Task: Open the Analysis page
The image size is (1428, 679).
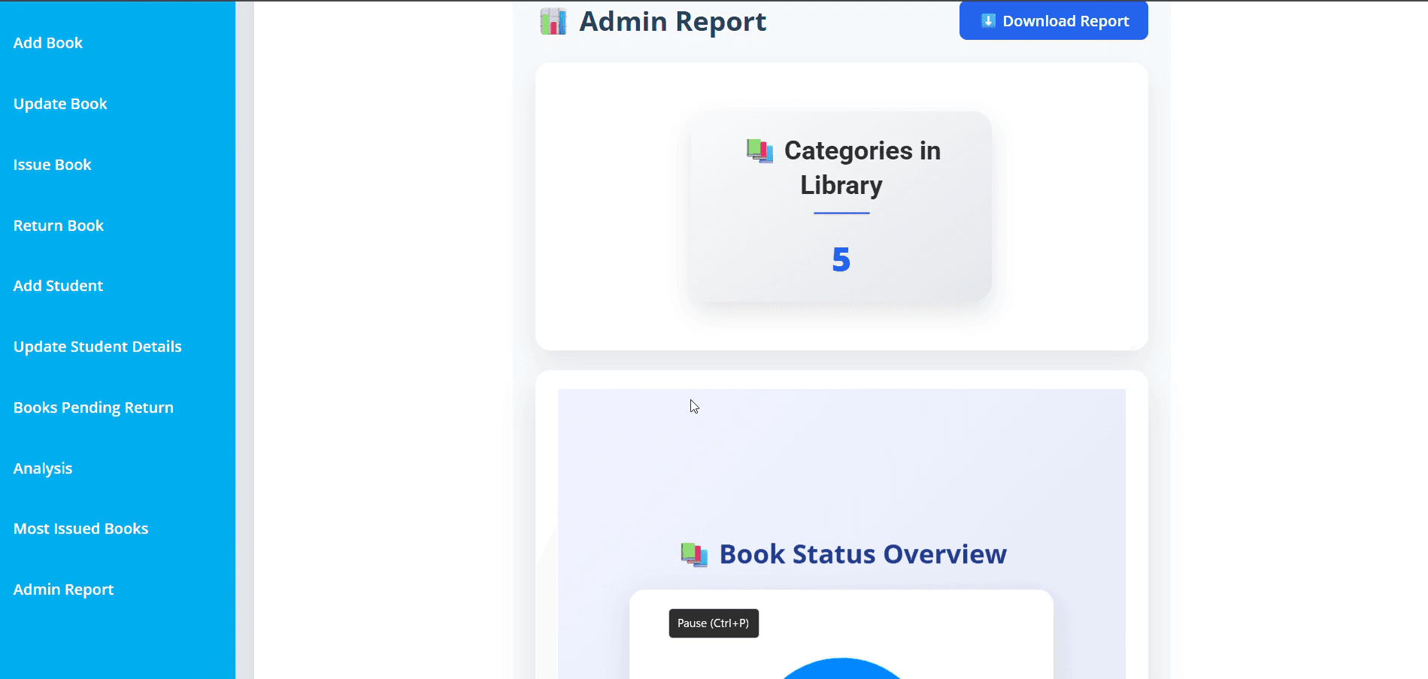Action: (x=43, y=468)
